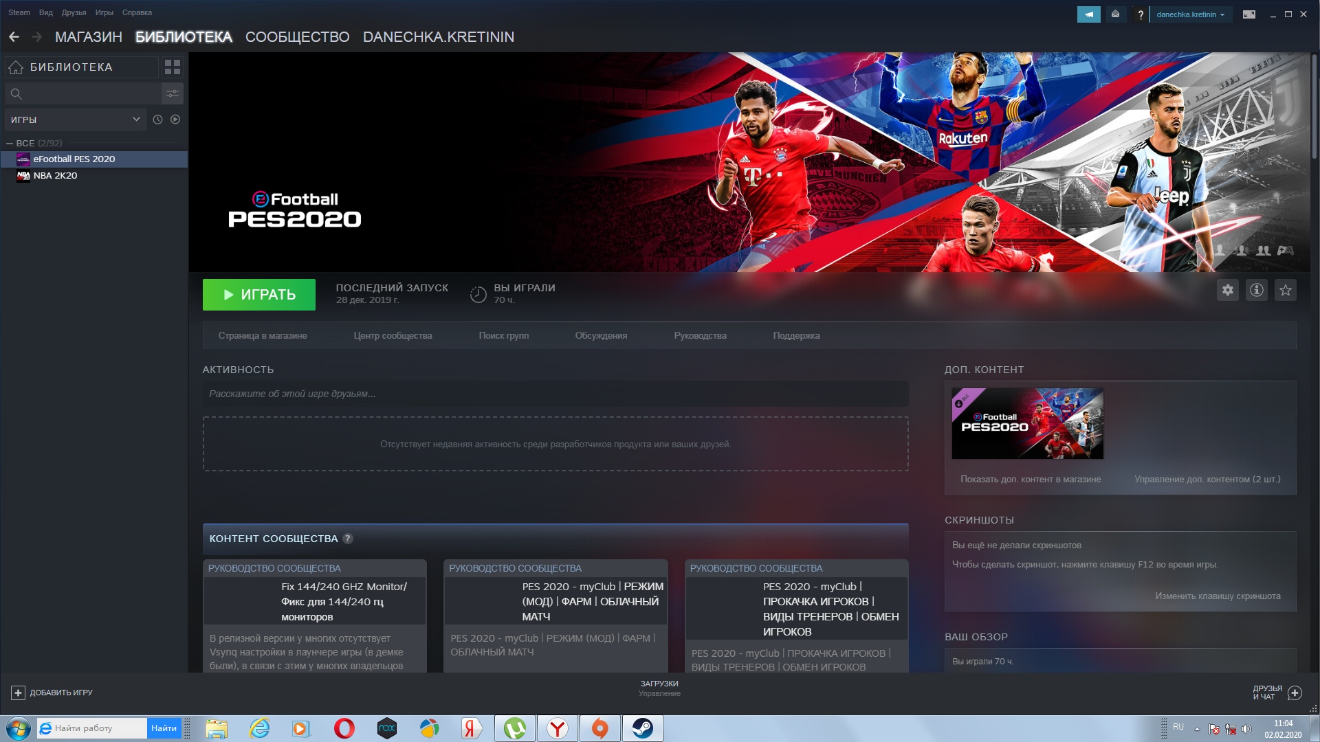The image size is (1320, 742).
Task: Show ready-to-play games only icon
Action: click(175, 120)
